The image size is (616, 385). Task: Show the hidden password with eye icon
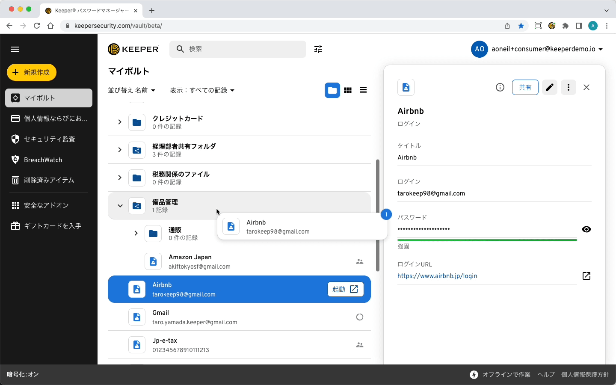[586, 229]
